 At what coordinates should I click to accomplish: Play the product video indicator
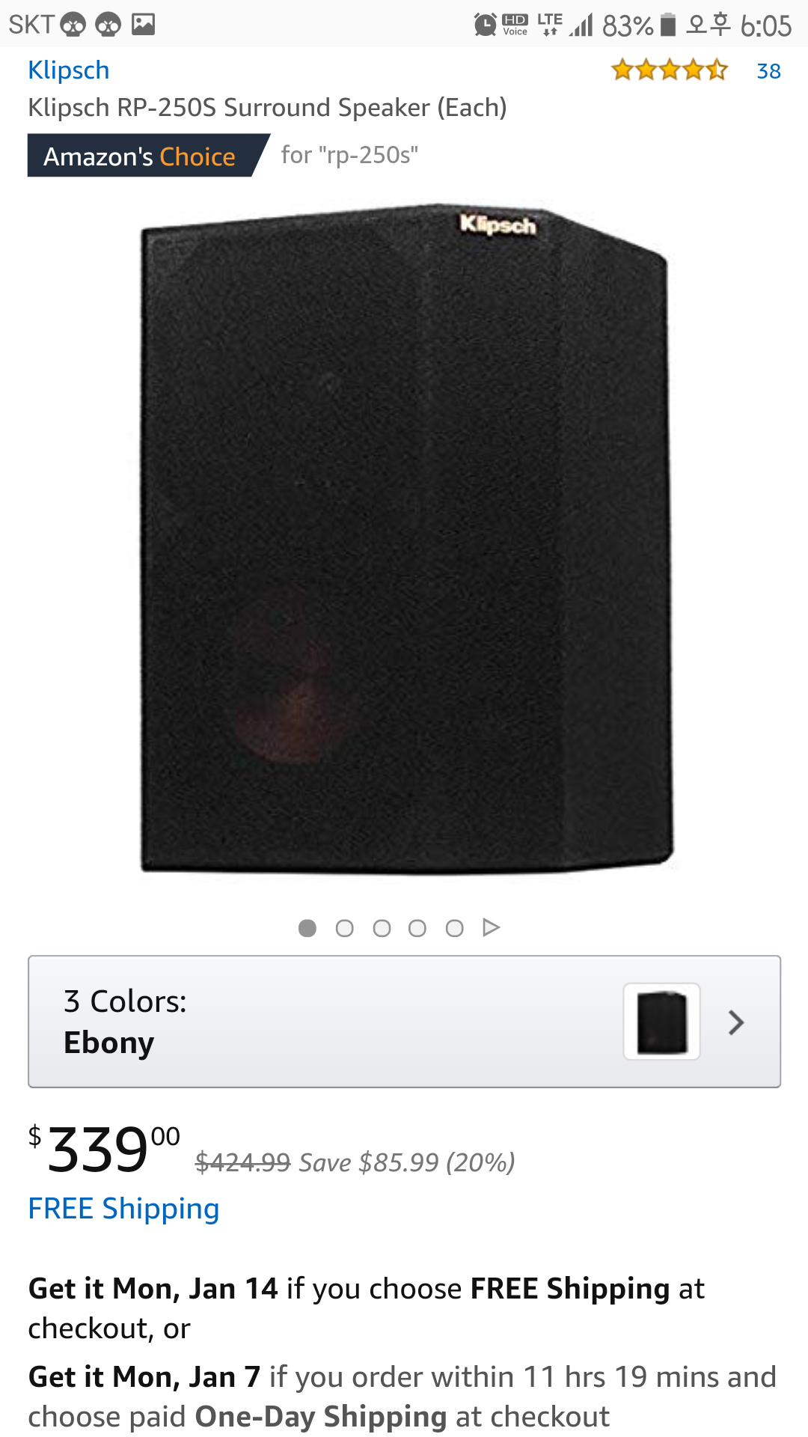click(x=491, y=928)
